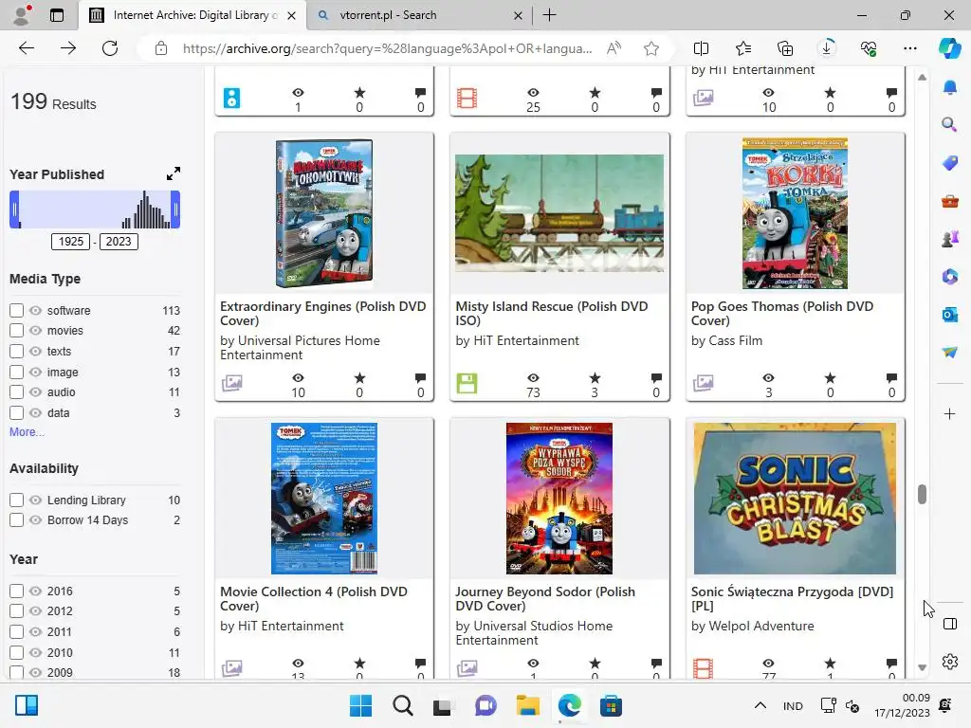Open File Explorer from taskbar

(527, 705)
